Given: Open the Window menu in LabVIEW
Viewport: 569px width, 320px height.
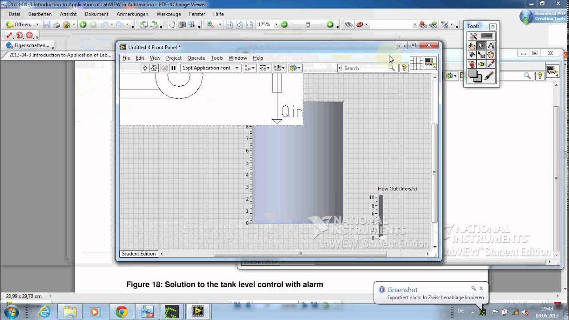Looking at the screenshot, I should 238,58.
